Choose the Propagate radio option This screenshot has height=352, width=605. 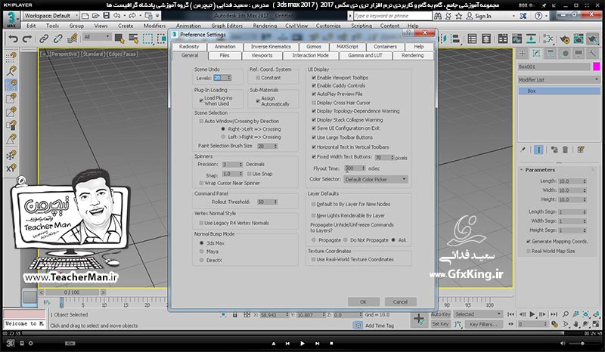tap(314, 239)
